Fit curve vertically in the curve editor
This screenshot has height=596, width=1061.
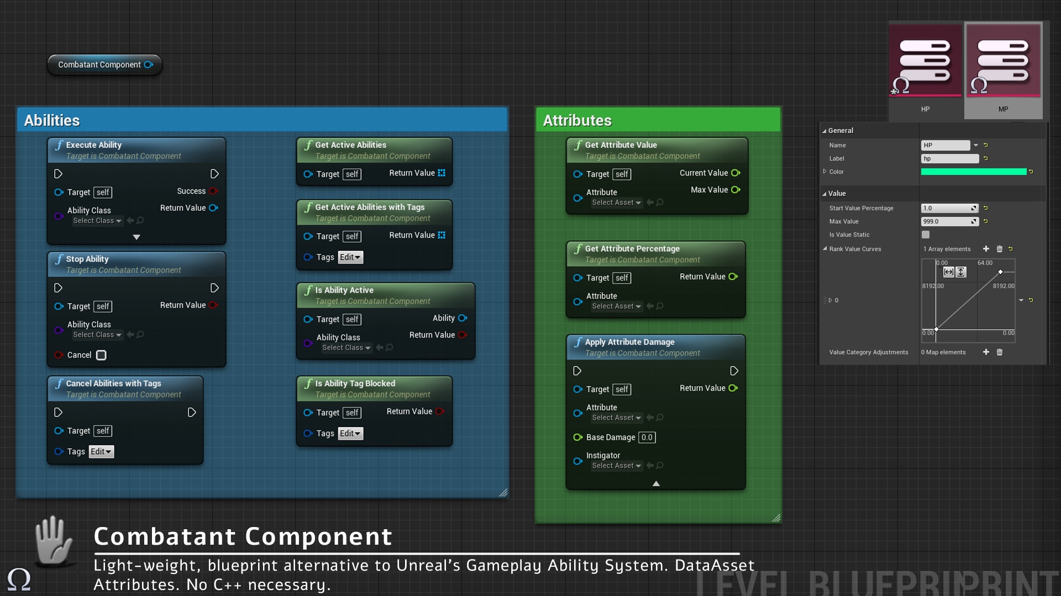click(x=960, y=272)
